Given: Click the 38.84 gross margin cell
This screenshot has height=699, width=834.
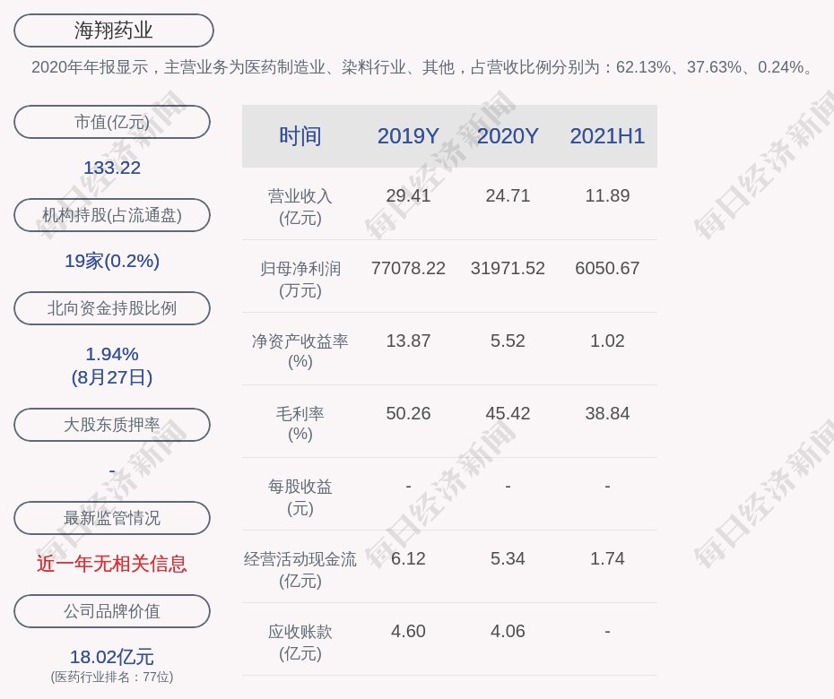Looking at the screenshot, I should click(x=607, y=413).
